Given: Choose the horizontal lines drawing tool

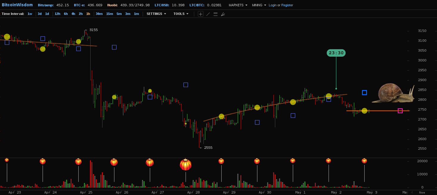Looking at the screenshot, I should tap(215, 14).
